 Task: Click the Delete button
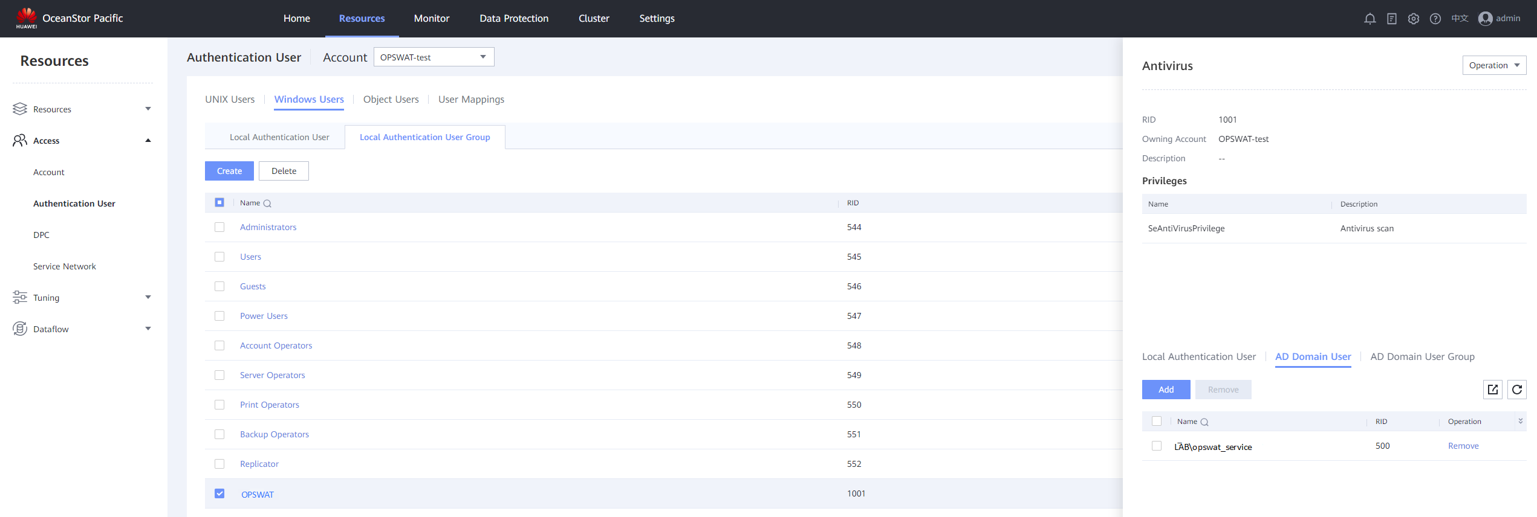coord(284,171)
